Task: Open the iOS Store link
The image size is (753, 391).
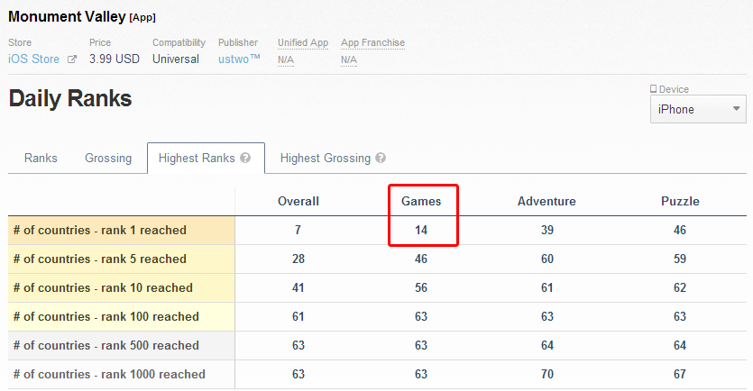Action: click(x=33, y=59)
